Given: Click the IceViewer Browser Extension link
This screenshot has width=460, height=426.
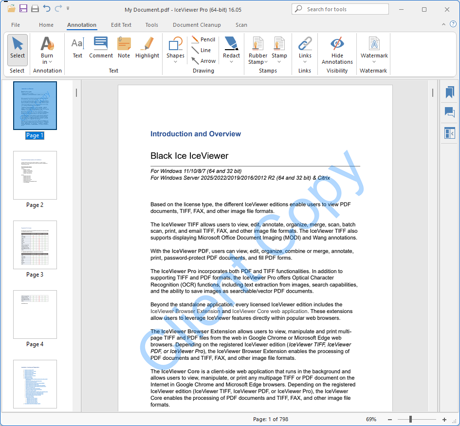Looking at the screenshot, I should tap(185, 311).
